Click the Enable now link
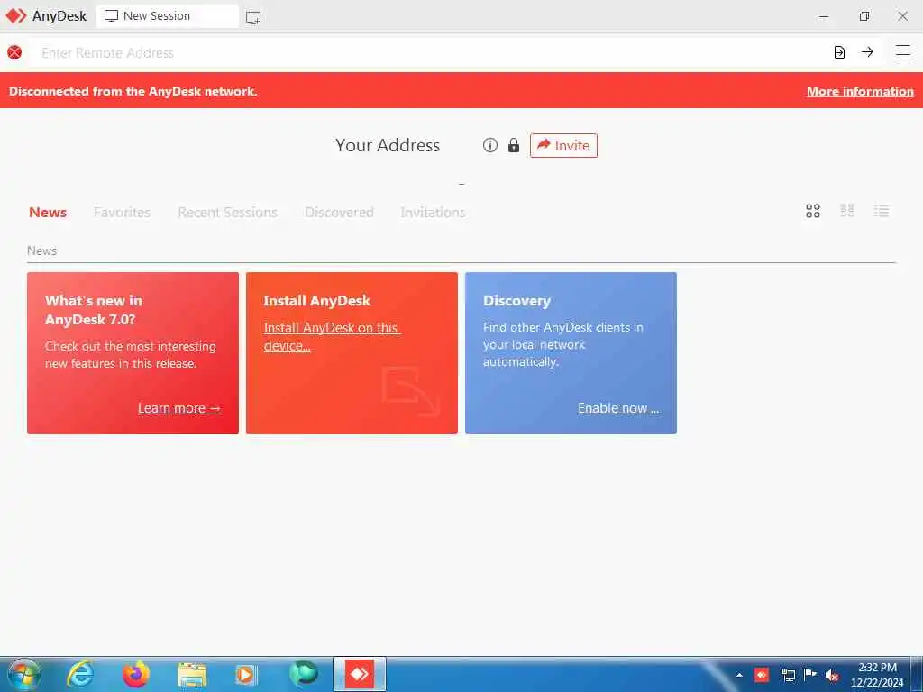 point(618,408)
